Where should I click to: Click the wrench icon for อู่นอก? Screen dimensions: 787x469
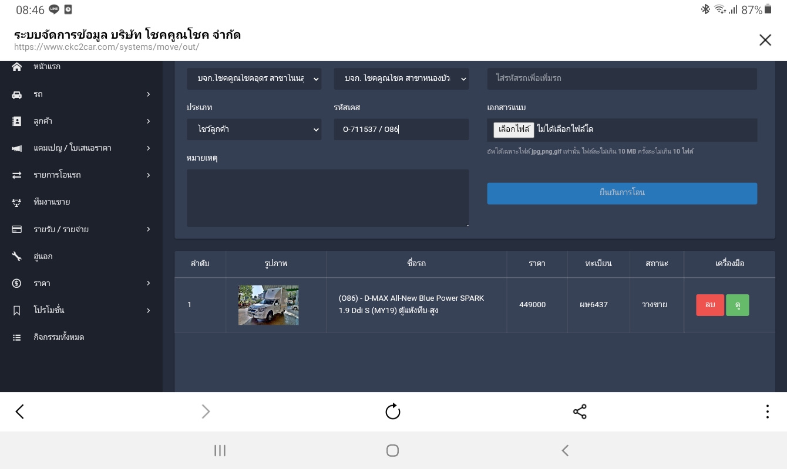click(16, 256)
